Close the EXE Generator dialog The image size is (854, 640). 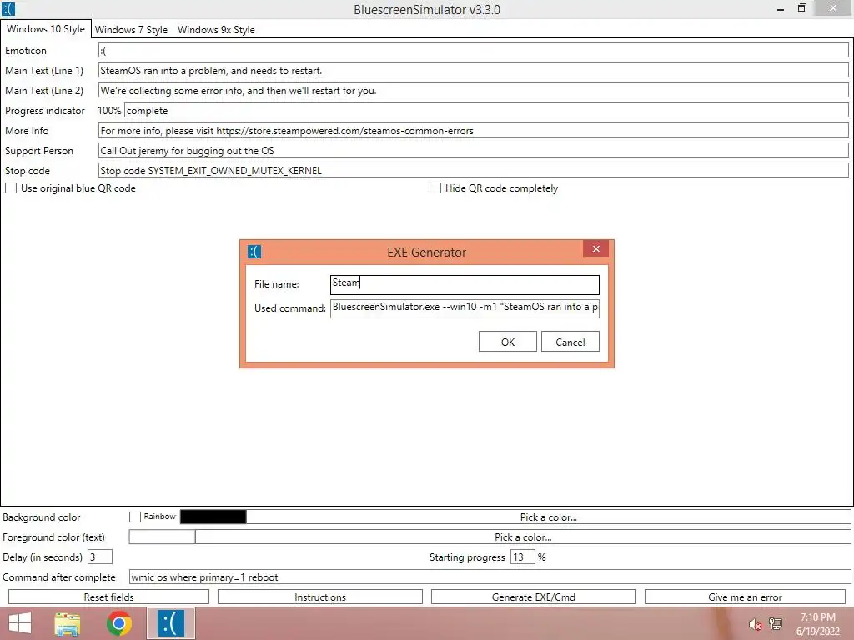pyautogui.click(x=595, y=248)
